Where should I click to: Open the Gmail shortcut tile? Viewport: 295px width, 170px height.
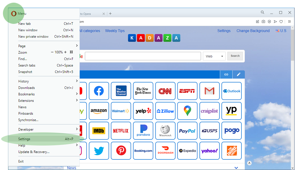coord(209,91)
